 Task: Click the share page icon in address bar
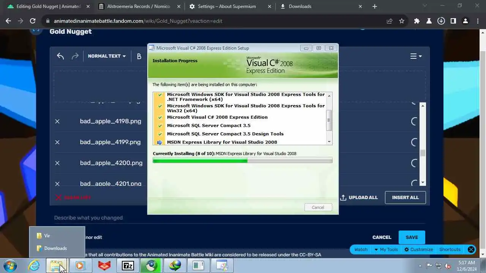[x=390, y=21]
